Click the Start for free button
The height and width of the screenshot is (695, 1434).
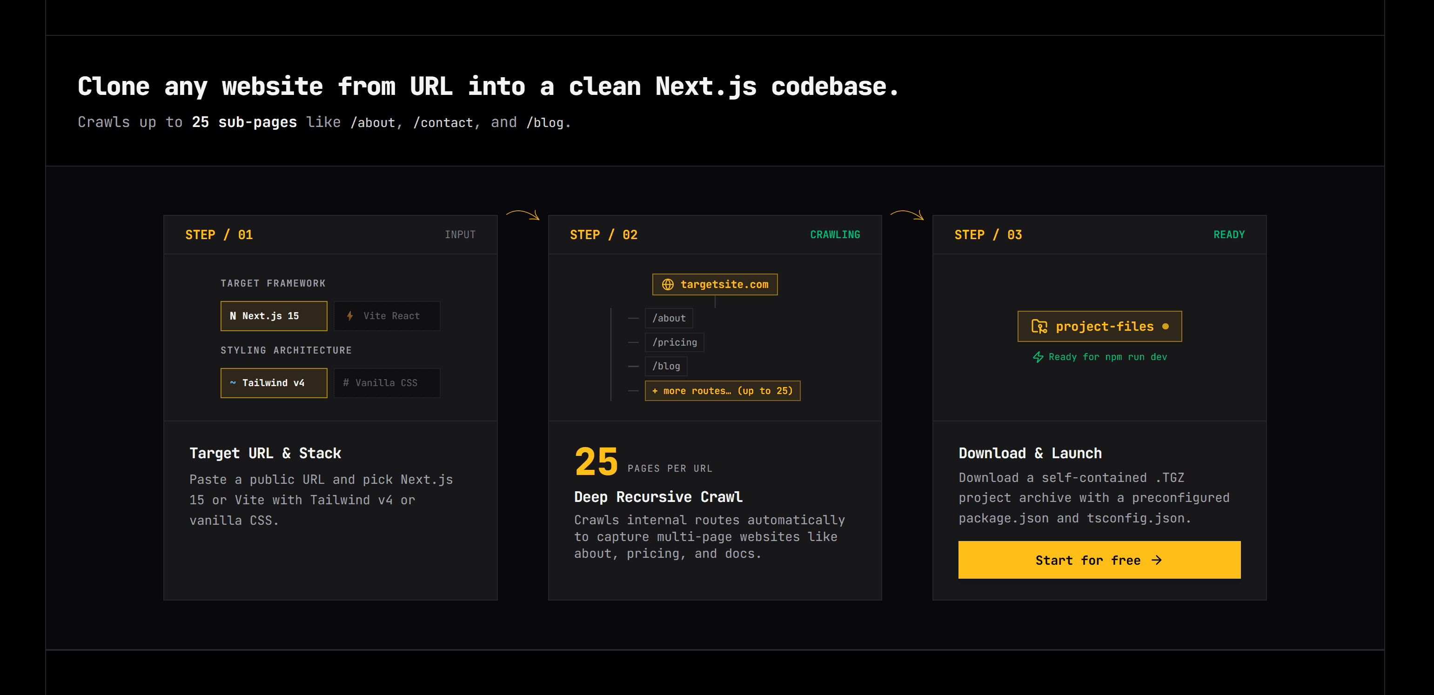pyautogui.click(x=1099, y=560)
